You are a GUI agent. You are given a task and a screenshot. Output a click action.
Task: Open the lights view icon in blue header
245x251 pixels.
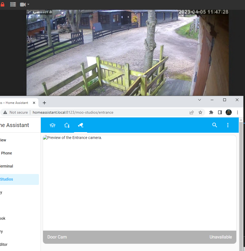click(53, 125)
